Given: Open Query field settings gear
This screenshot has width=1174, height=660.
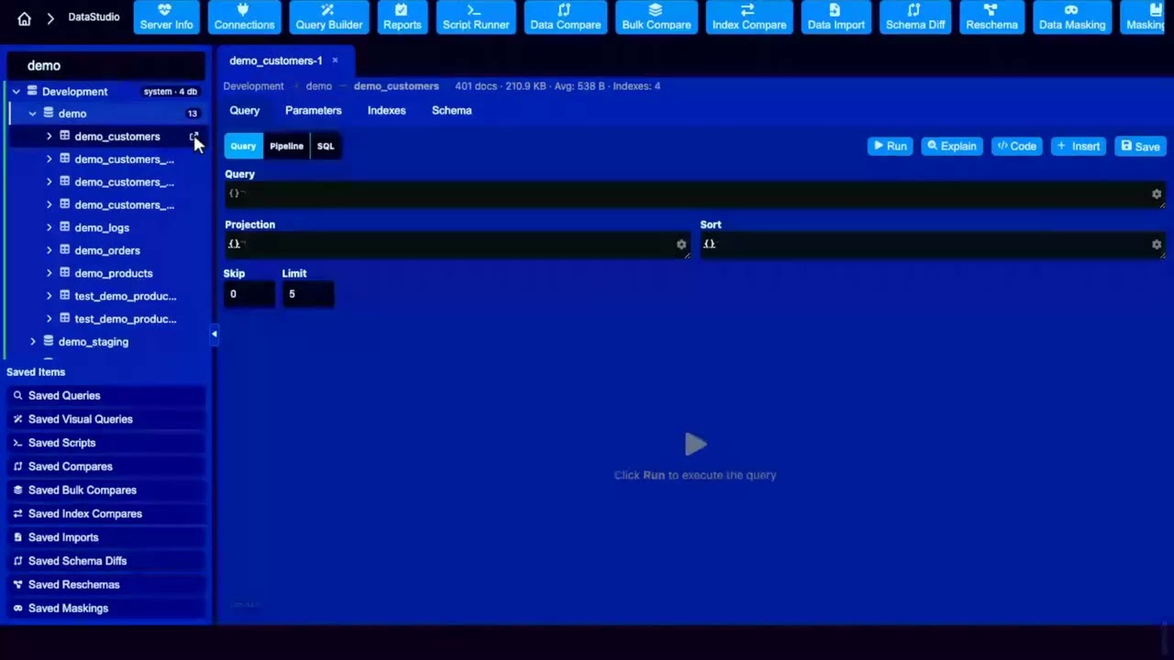Looking at the screenshot, I should tap(1157, 193).
